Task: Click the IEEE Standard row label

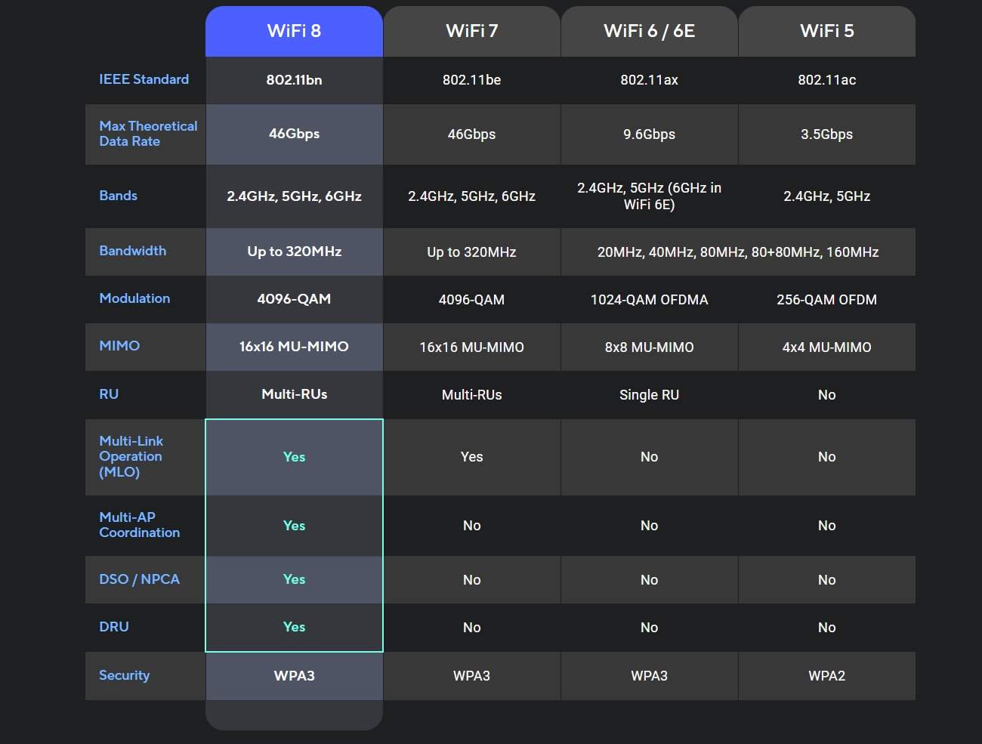Action: (x=144, y=79)
